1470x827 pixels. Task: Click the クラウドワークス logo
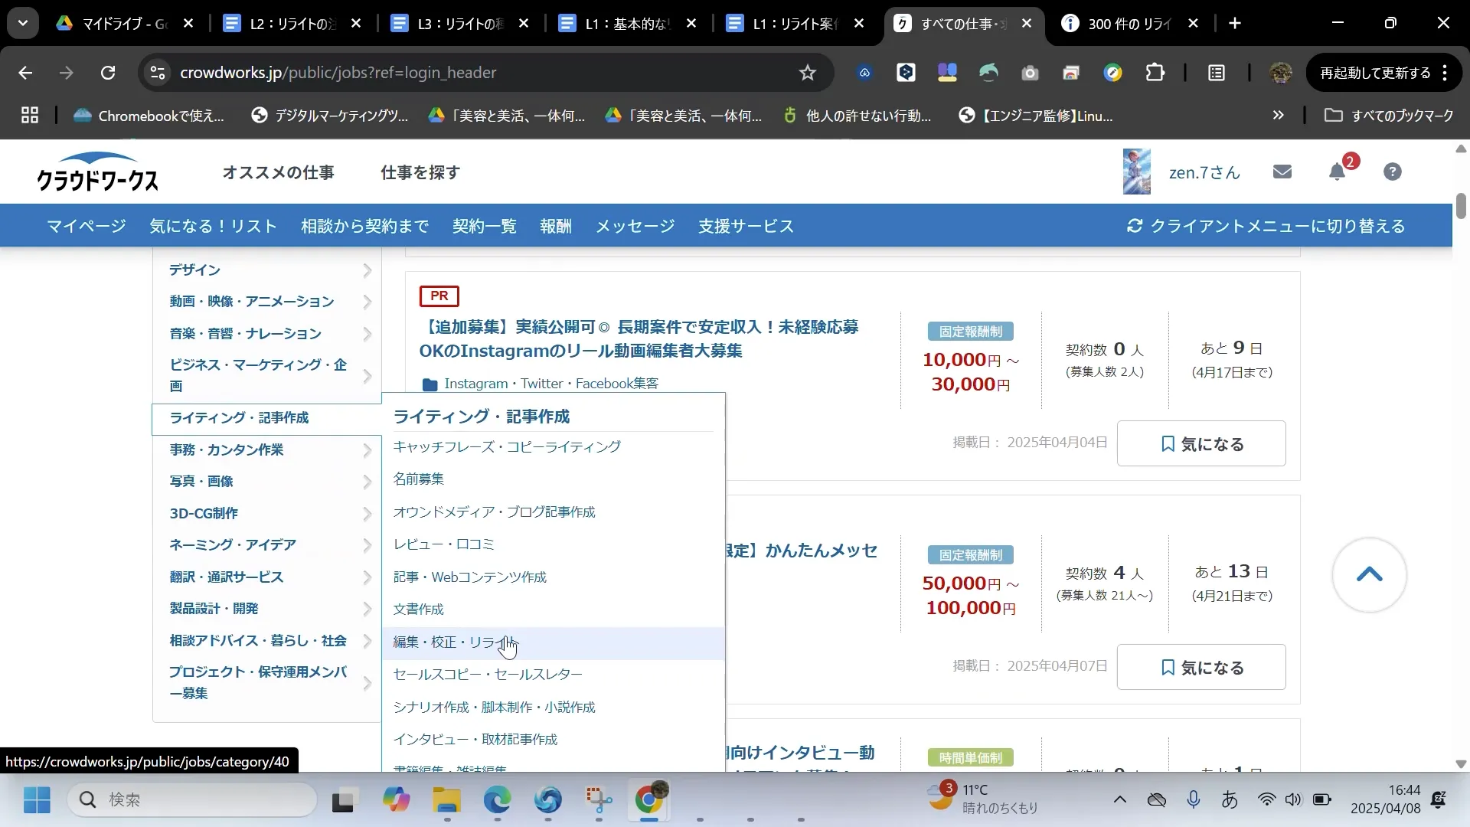96,172
